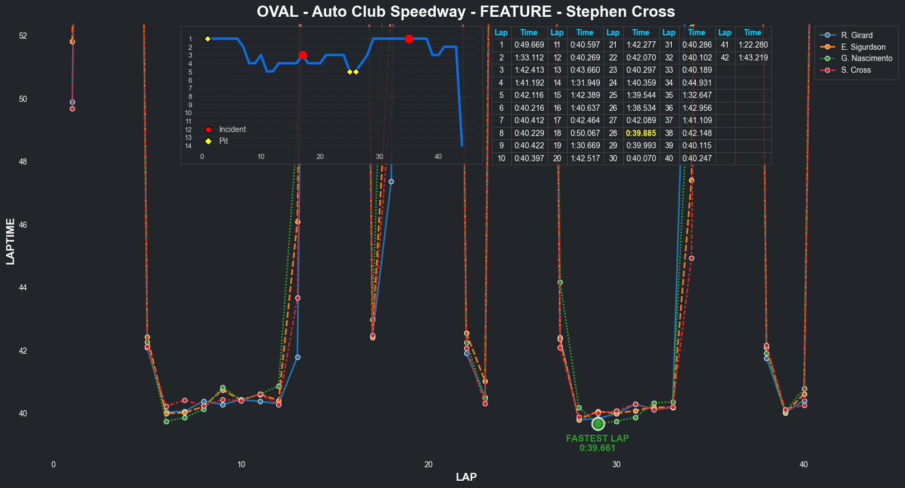Click the lap 42 time 1:43.219 cell
This screenshot has height=488, width=905.
point(753,58)
